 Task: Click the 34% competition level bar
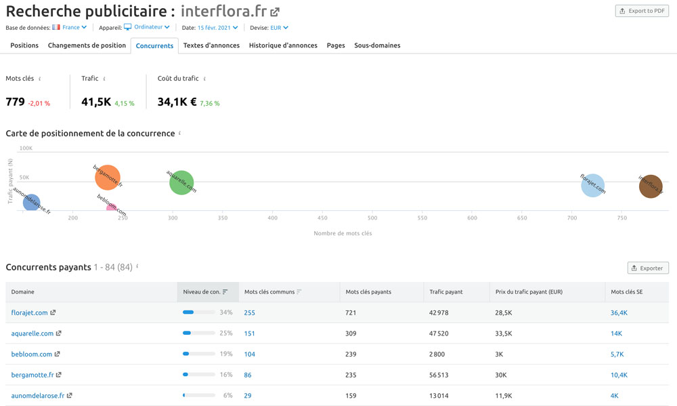pos(198,312)
